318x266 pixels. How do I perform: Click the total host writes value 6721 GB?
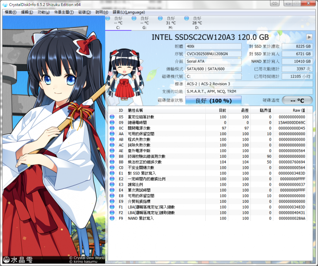click(x=297, y=54)
